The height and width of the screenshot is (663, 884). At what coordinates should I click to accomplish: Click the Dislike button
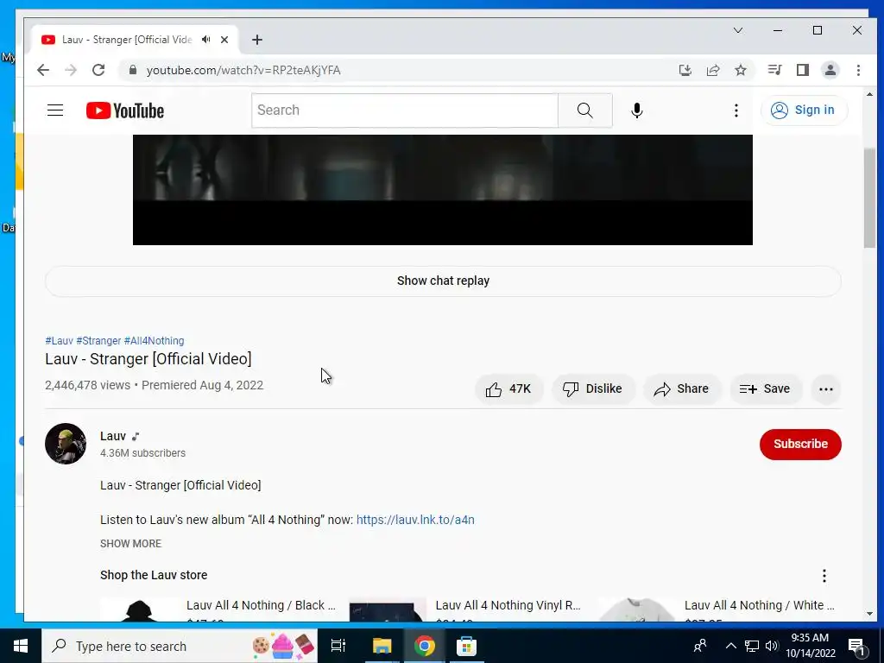click(593, 389)
